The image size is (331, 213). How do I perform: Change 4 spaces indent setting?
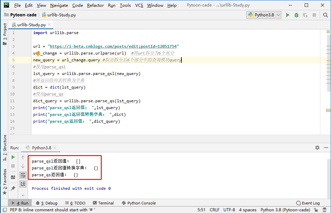pyautogui.click(x=248, y=210)
